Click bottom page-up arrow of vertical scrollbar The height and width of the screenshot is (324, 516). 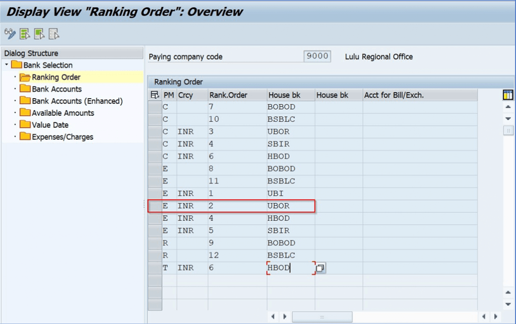tap(508, 292)
